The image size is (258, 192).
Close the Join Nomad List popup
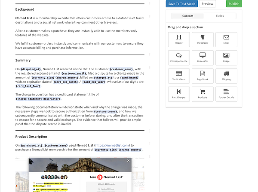pyautogui.click(x=128, y=161)
